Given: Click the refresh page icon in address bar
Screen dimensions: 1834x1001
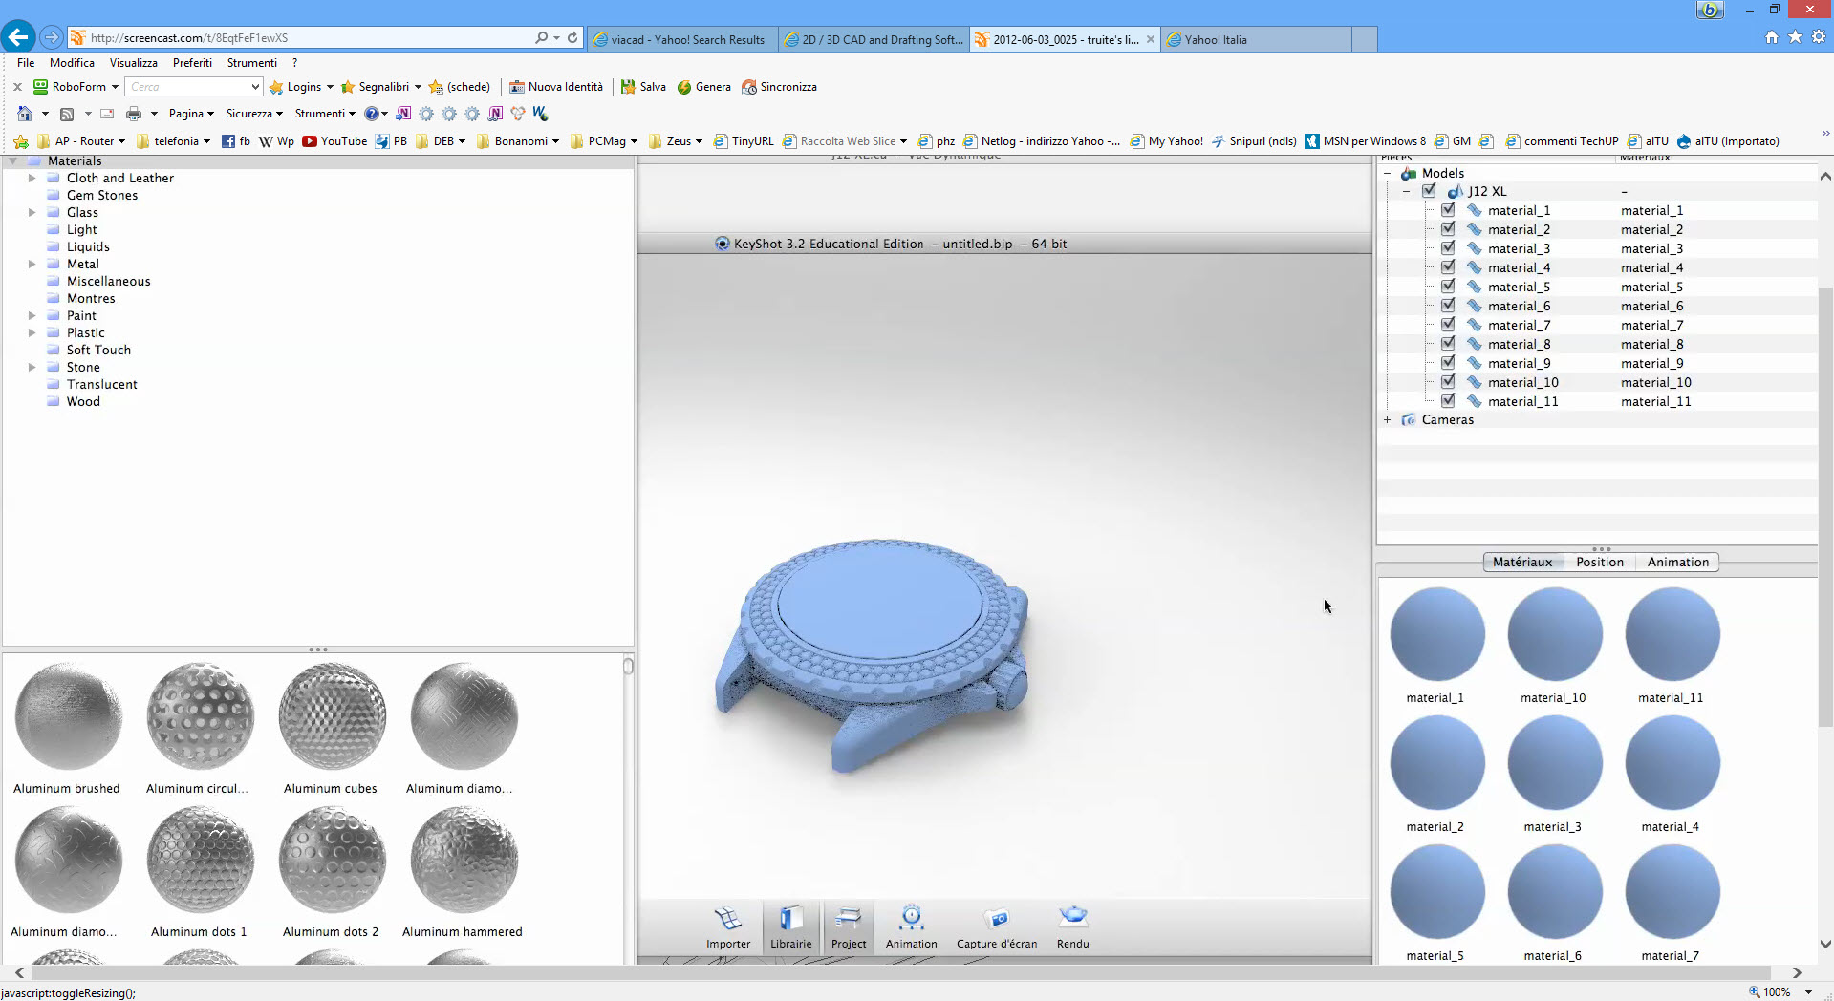Looking at the screenshot, I should click(572, 38).
